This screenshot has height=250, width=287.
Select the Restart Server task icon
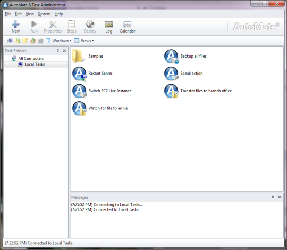click(80, 74)
